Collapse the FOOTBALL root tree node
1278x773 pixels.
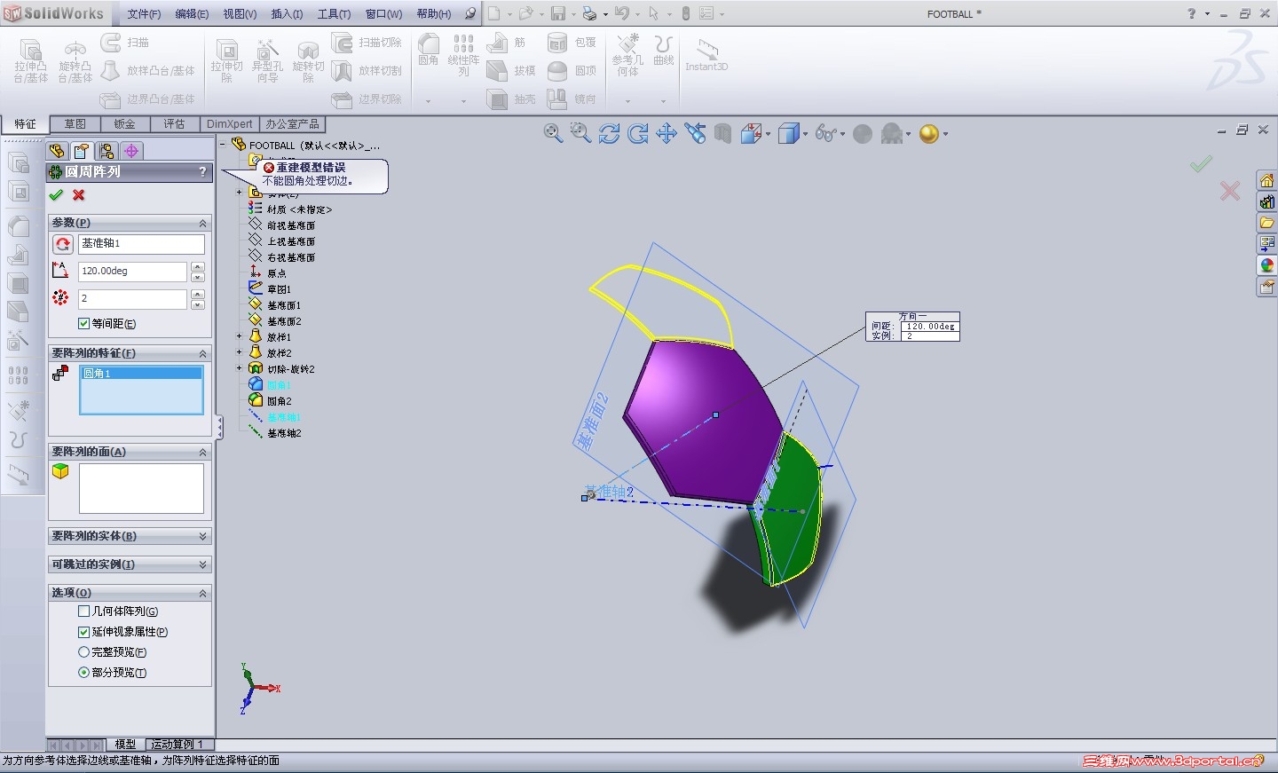223,145
